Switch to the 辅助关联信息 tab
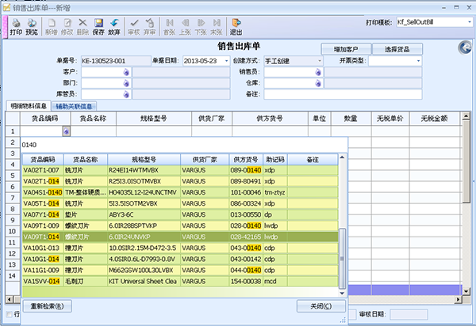Viewport: 476px width, 326px height. tap(74, 106)
